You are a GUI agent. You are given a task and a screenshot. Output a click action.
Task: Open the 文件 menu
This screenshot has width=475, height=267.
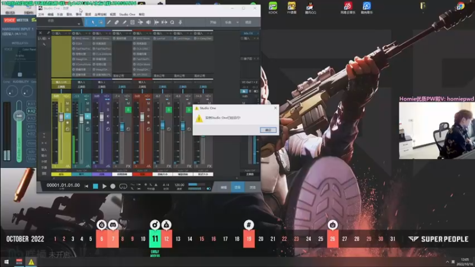click(x=41, y=14)
